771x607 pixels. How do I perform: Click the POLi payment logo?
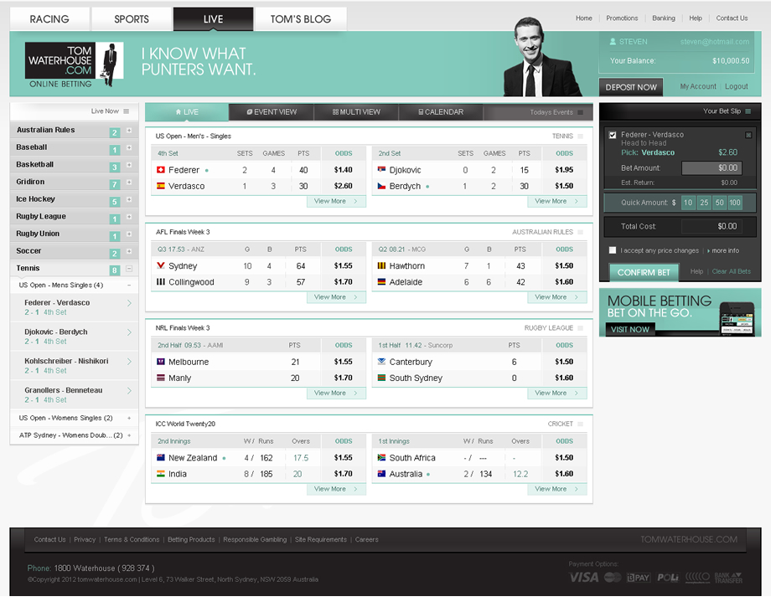pyautogui.click(x=668, y=578)
